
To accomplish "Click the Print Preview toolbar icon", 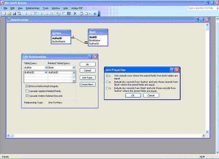I will pyautogui.click(x=30, y=13).
